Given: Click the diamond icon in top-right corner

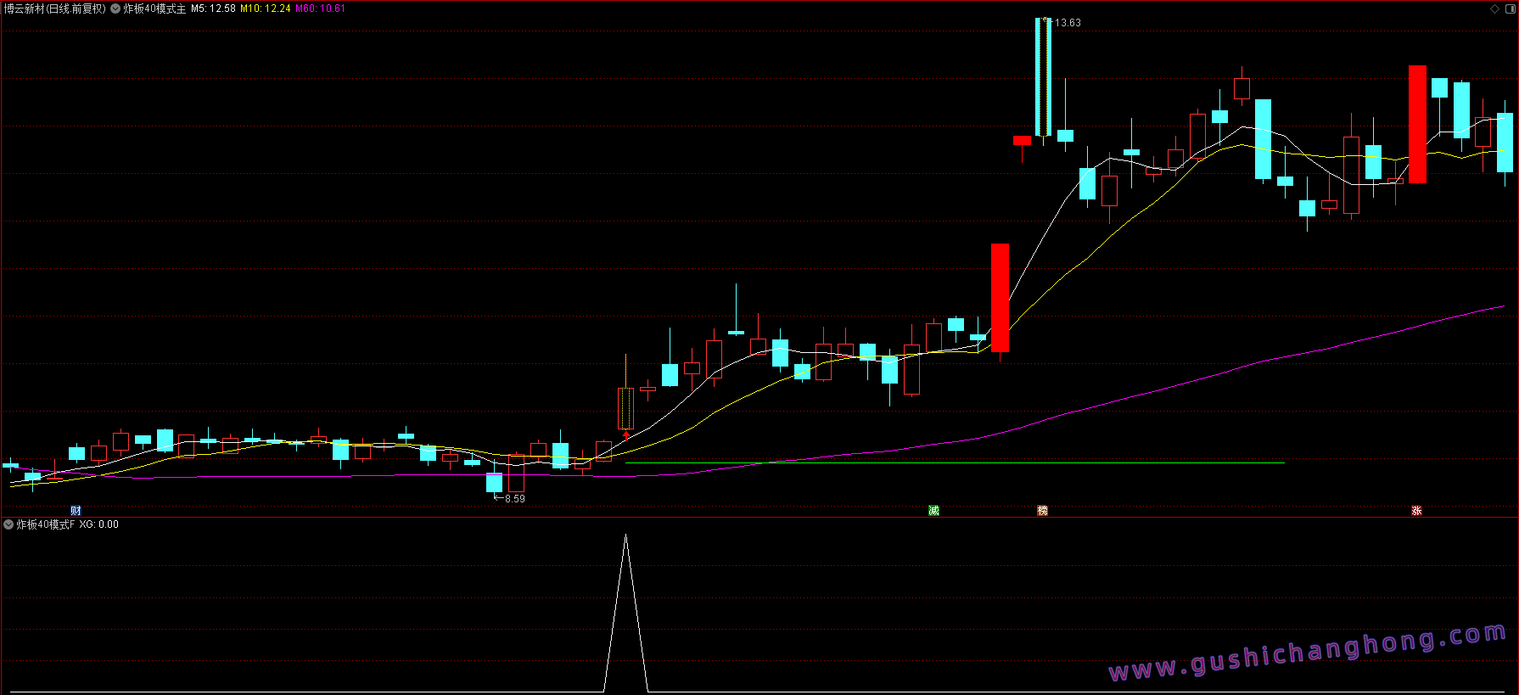Looking at the screenshot, I should click(1494, 8).
